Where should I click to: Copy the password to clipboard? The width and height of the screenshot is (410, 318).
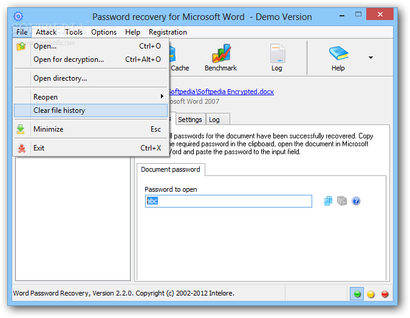tap(328, 201)
